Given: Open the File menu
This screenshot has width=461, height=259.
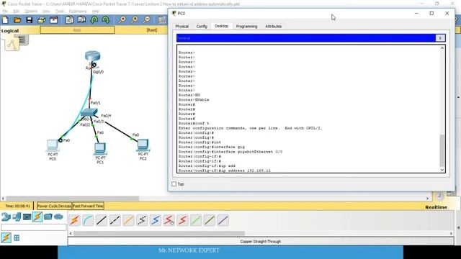Looking at the screenshot, I should [5, 12].
